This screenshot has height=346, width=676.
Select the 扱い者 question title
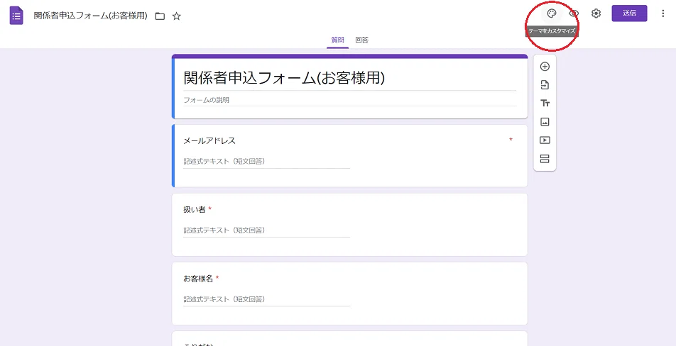coord(194,210)
